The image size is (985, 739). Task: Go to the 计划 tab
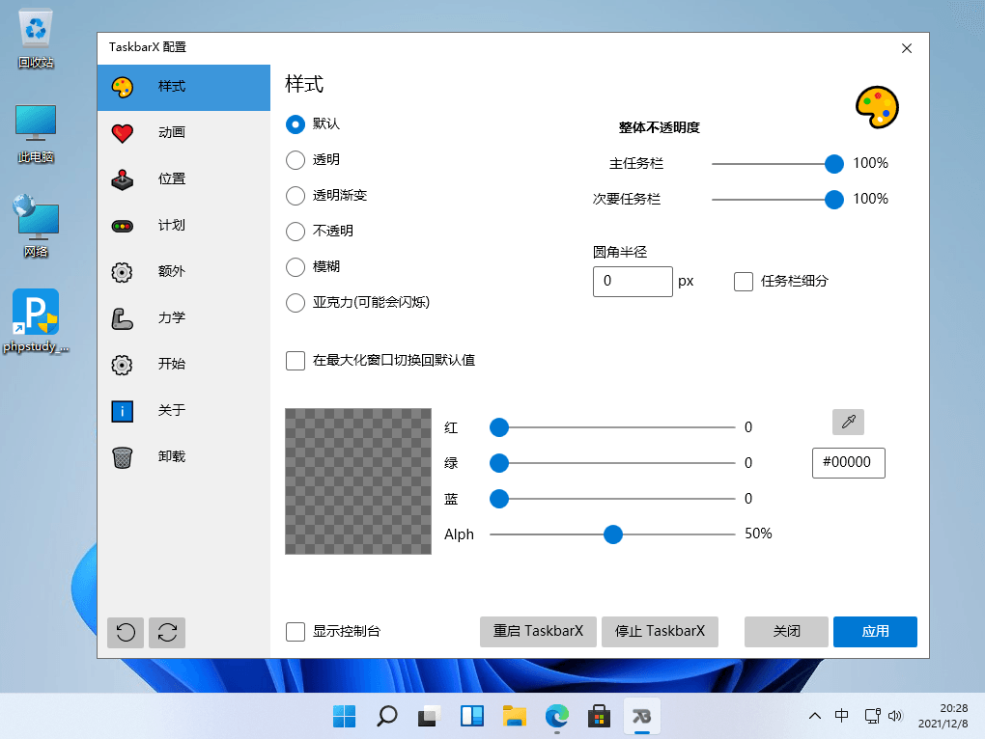183,226
